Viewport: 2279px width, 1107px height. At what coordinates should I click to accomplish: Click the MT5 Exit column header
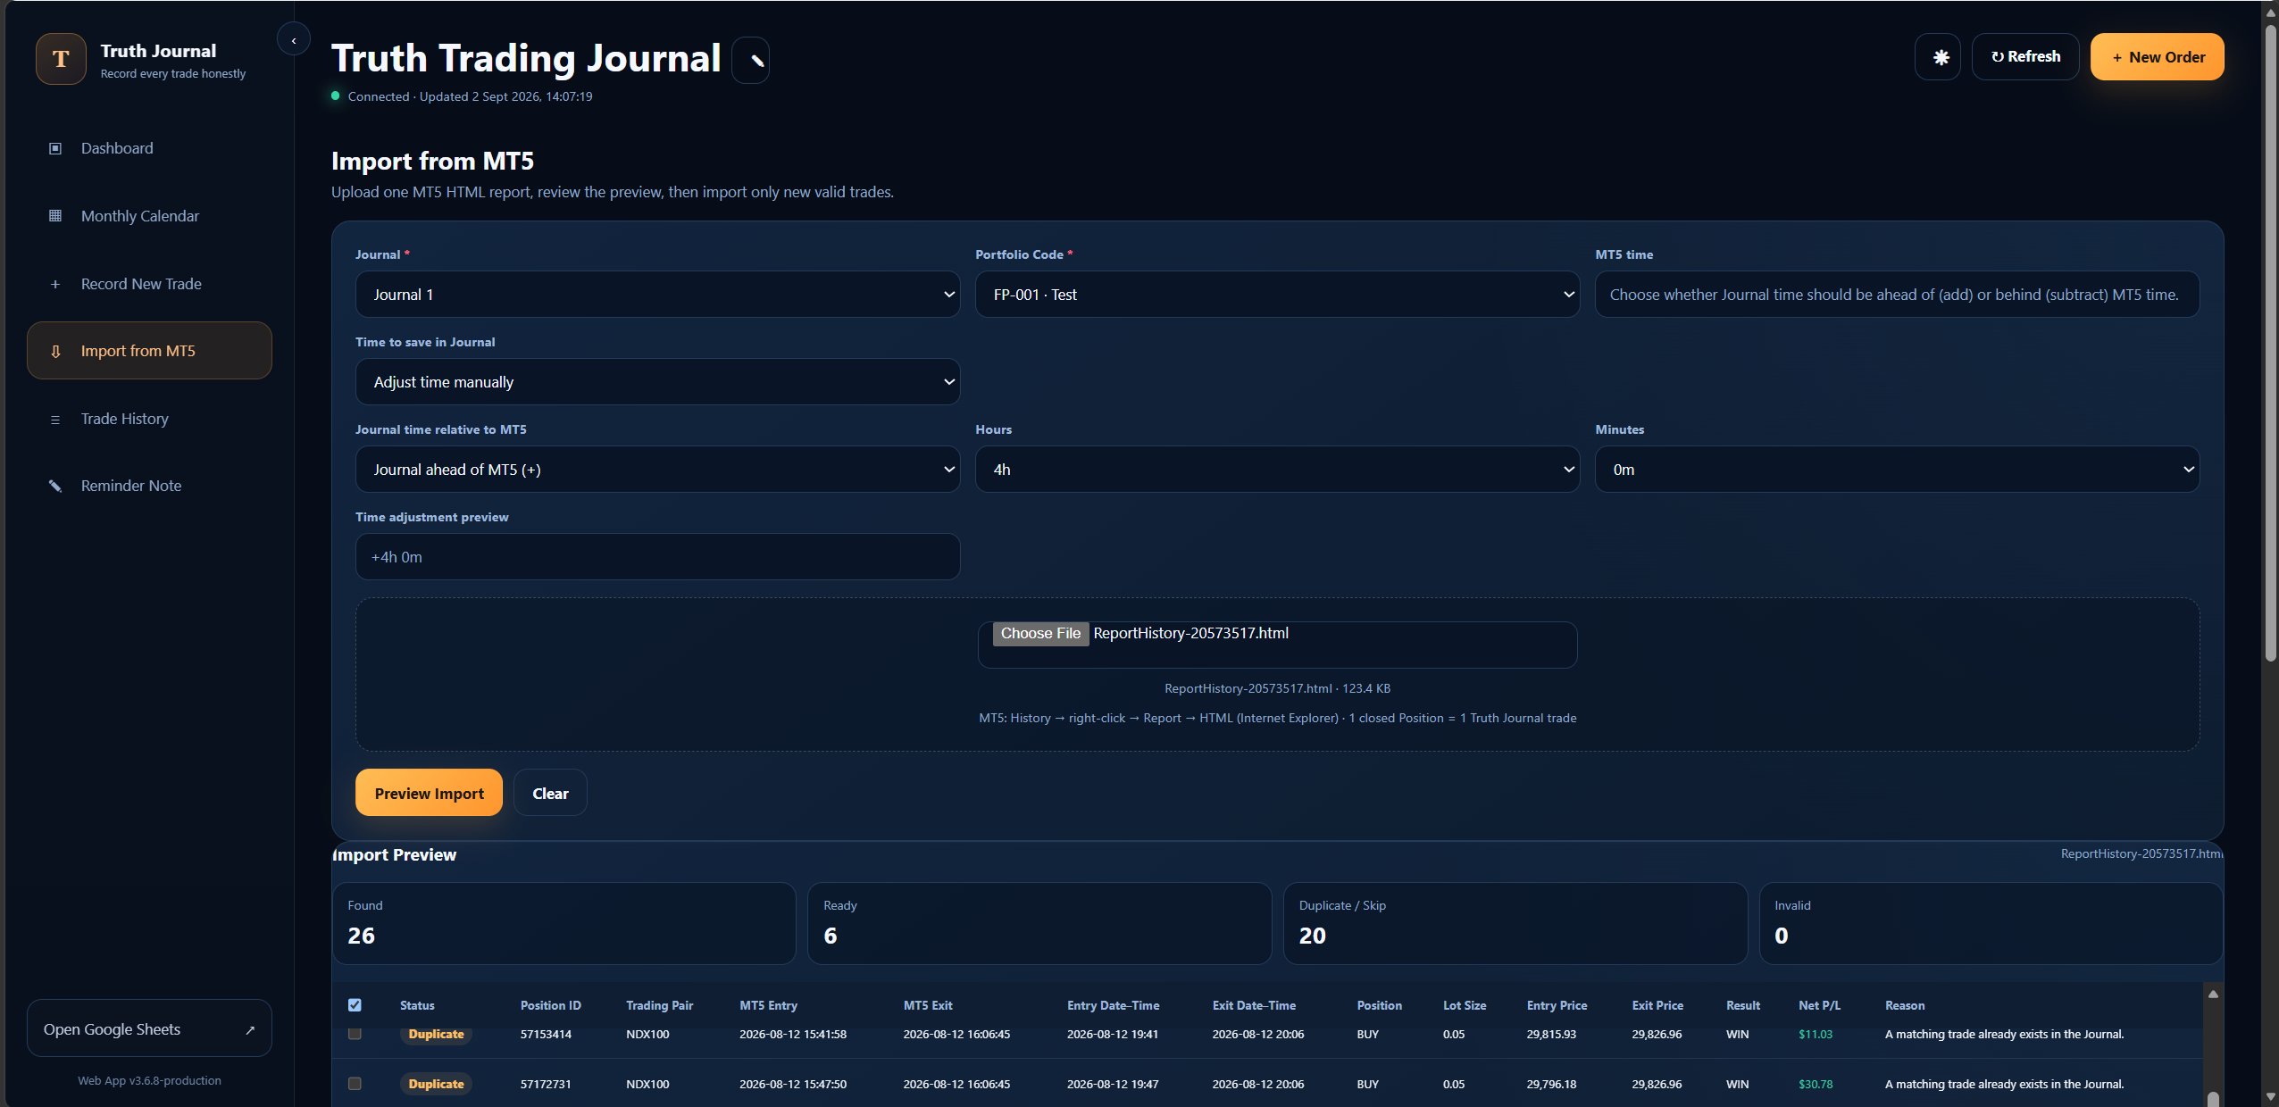click(x=927, y=1005)
